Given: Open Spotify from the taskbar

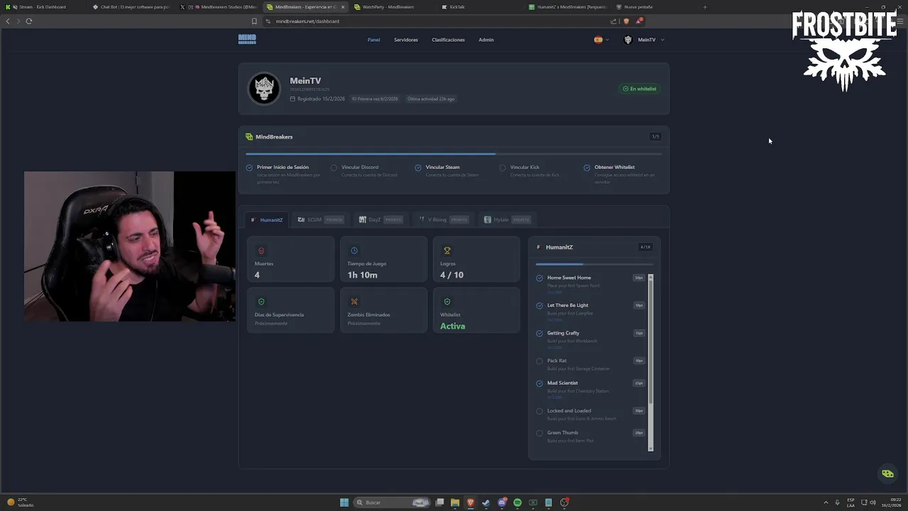Looking at the screenshot, I should tap(517, 502).
